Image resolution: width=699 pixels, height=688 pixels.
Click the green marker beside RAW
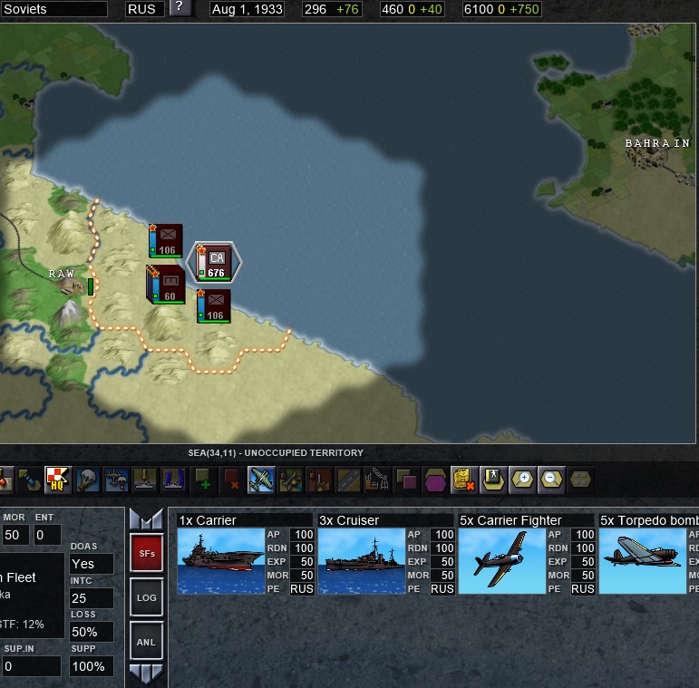(x=91, y=287)
